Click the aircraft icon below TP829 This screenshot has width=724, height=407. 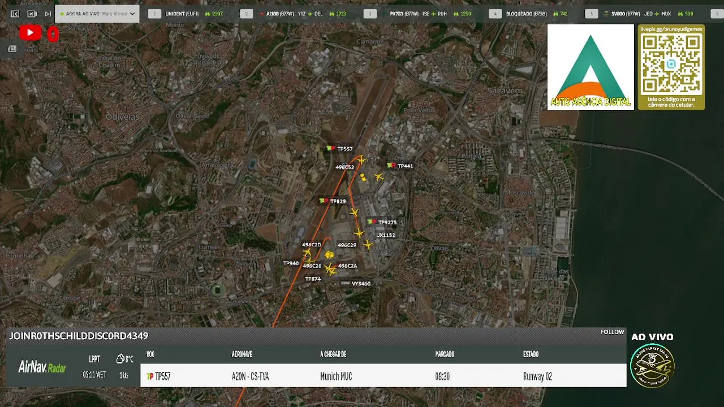click(x=354, y=213)
